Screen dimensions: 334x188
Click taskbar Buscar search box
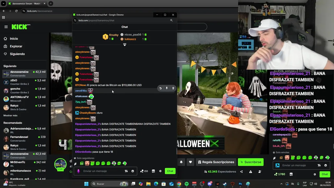tap(110, 184)
